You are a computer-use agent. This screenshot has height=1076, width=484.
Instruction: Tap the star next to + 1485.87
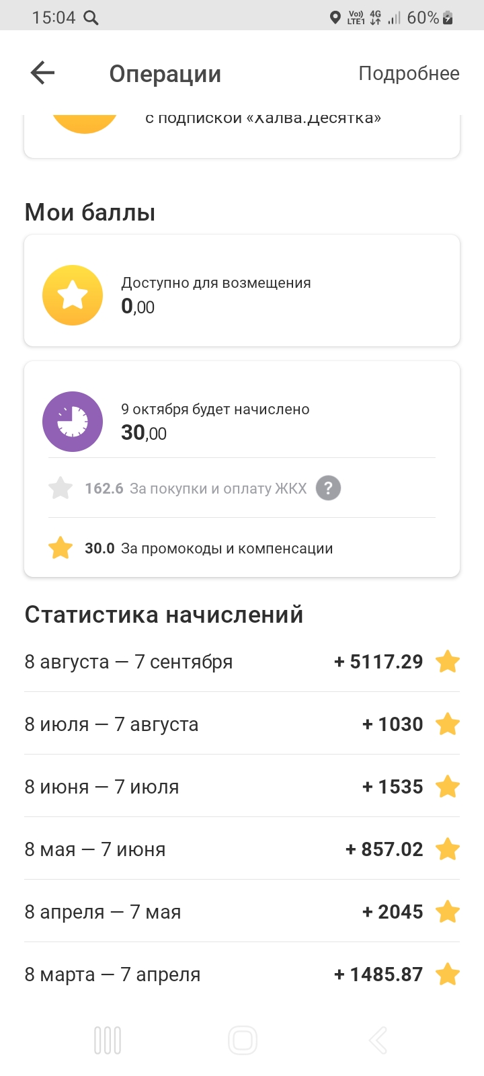coord(448,974)
